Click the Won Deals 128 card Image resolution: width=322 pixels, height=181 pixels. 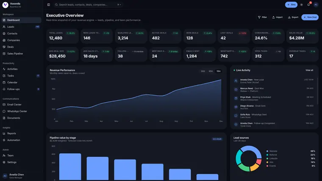point(200,36)
